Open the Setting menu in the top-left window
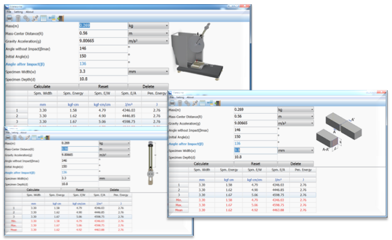The image size is (392, 240). (x=19, y=12)
